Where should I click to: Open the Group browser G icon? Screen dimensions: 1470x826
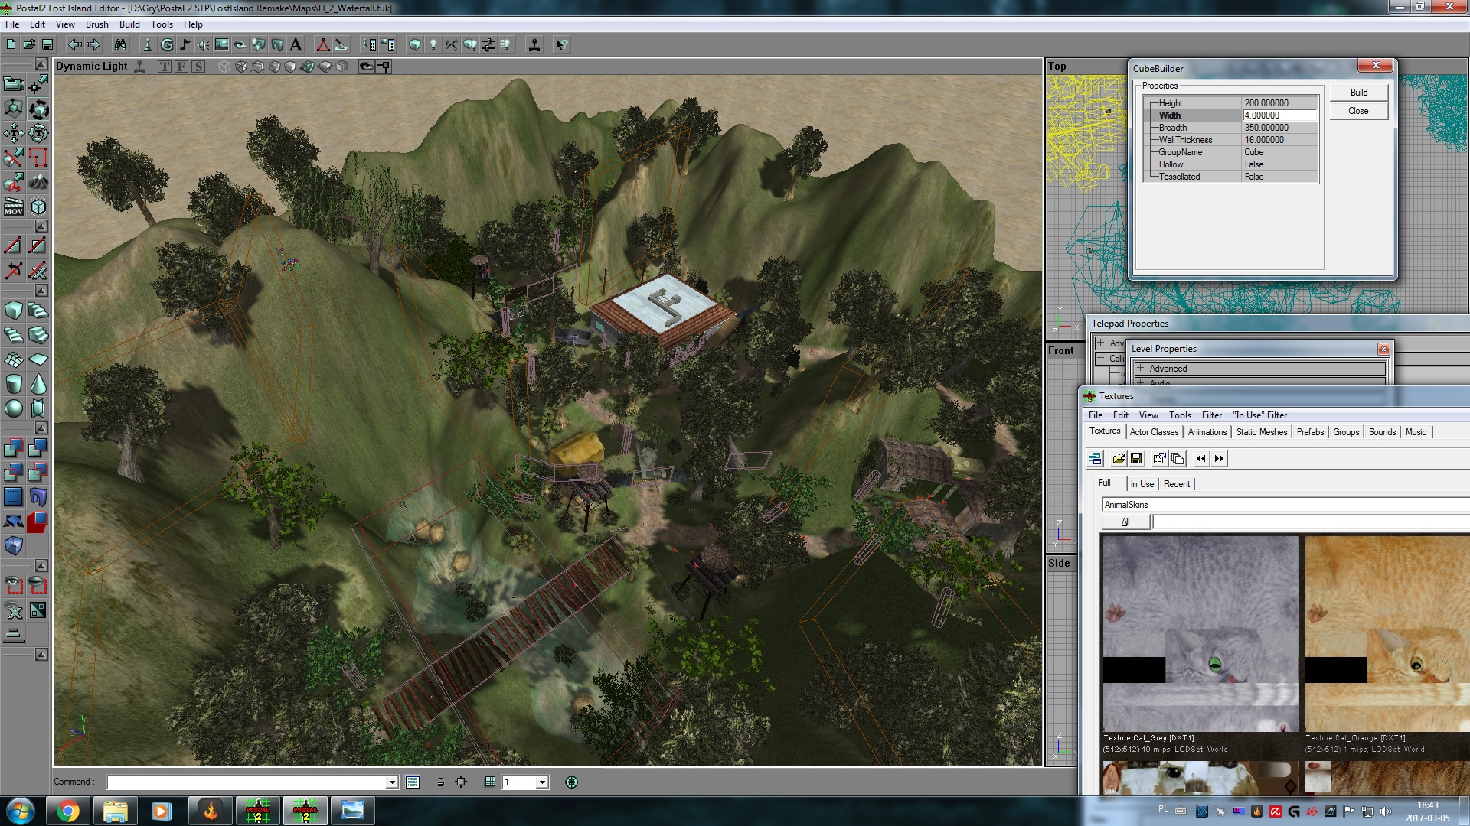166,44
